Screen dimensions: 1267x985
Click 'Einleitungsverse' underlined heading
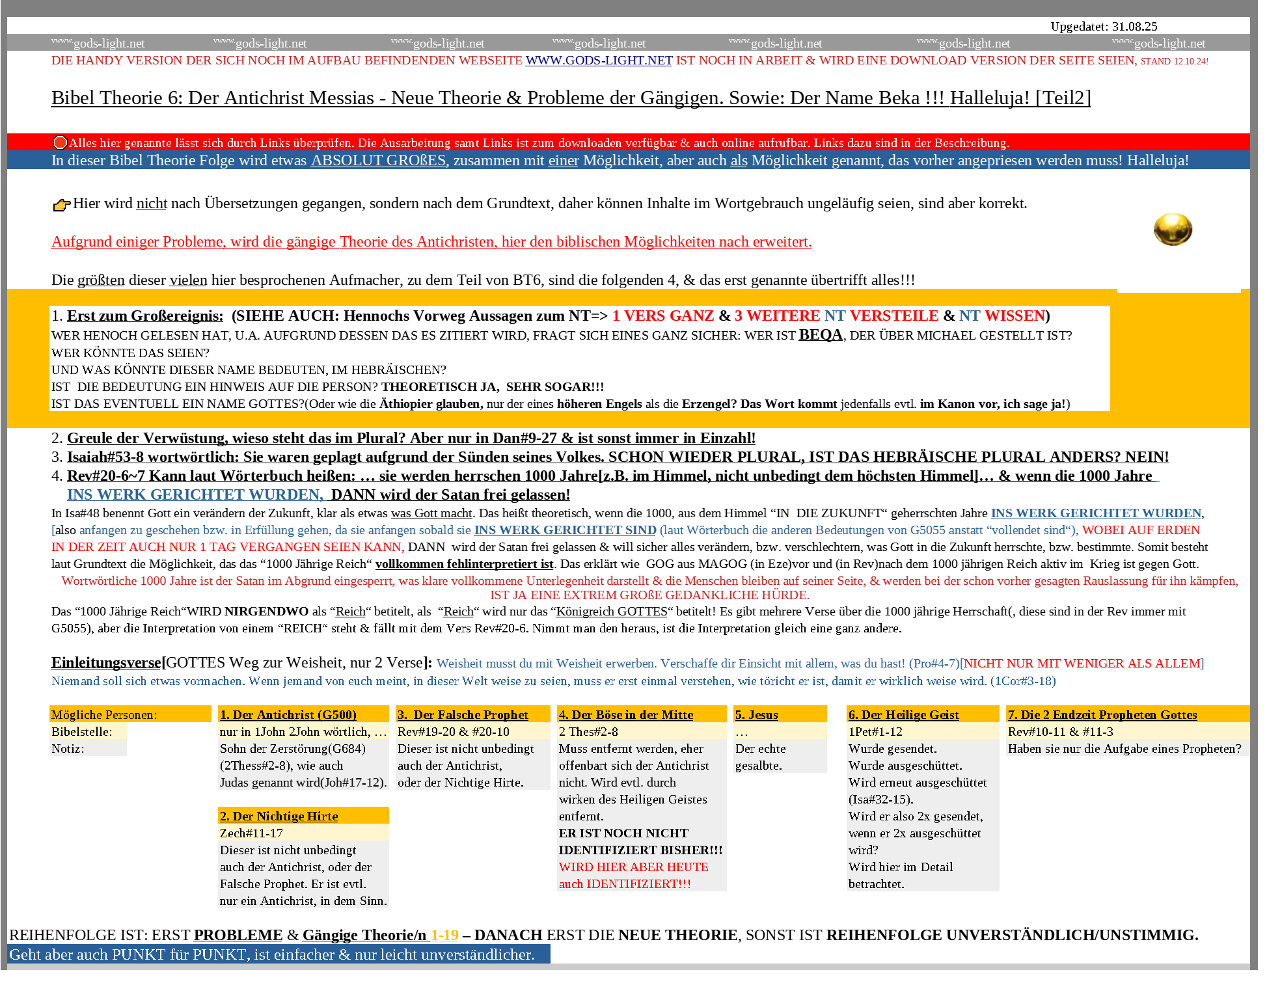pos(105,662)
